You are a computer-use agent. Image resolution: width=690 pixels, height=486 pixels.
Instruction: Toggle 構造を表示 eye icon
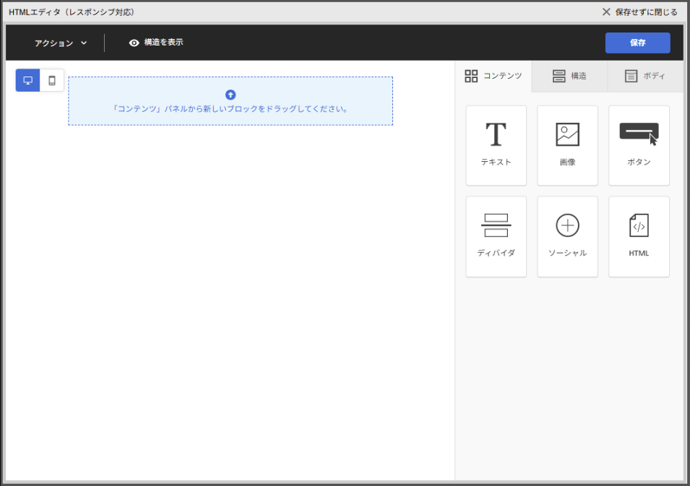[134, 43]
